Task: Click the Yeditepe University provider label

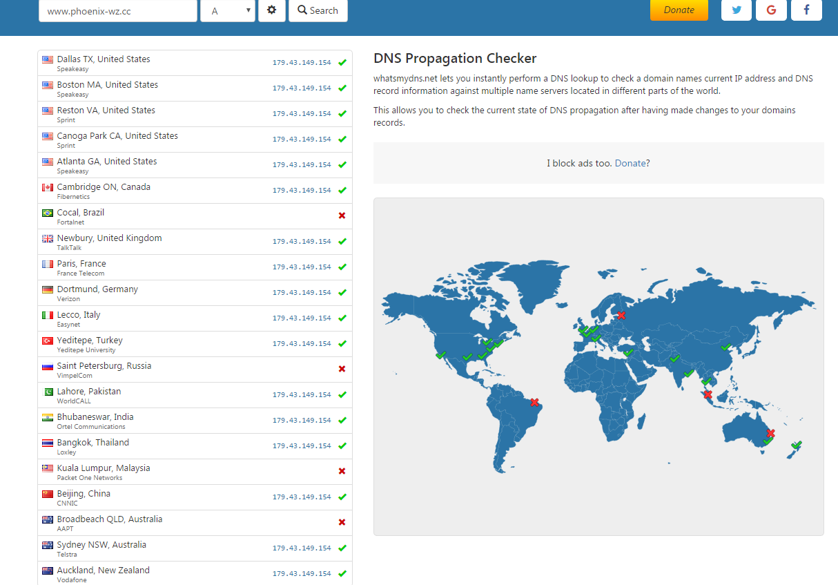Action: [x=86, y=350]
